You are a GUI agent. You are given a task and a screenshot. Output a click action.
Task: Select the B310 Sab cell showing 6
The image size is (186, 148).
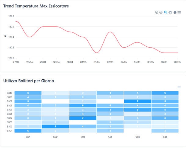click(x=165, y=93)
